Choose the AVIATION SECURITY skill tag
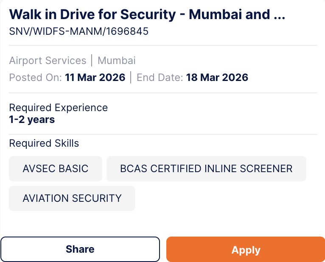Viewport: 325px width, 262px height. tap(72, 198)
